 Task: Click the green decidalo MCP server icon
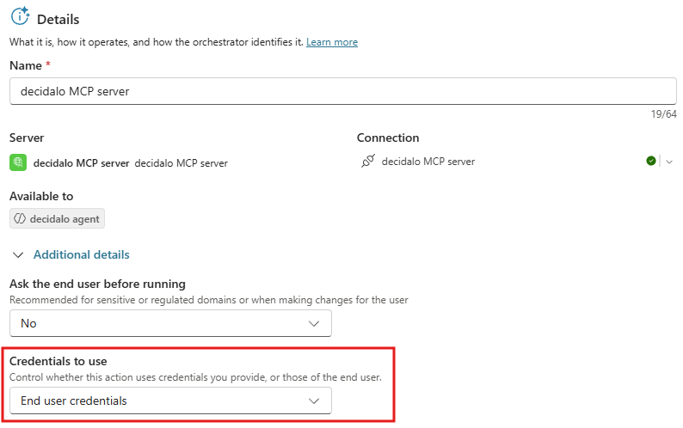18,162
